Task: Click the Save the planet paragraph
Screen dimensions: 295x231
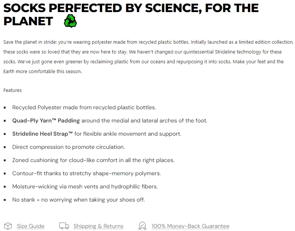Action: [x=147, y=57]
